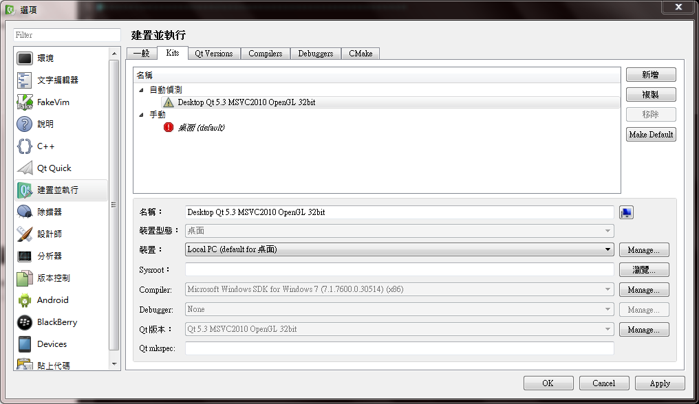This screenshot has width=699, height=404.
Task: Open the 裝置型態 dropdown
Action: tap(400, 231)
